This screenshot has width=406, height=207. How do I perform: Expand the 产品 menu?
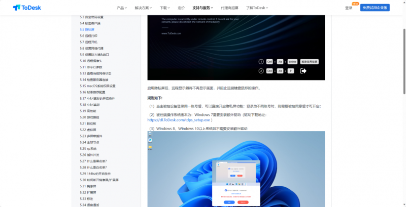click(122, 8)
